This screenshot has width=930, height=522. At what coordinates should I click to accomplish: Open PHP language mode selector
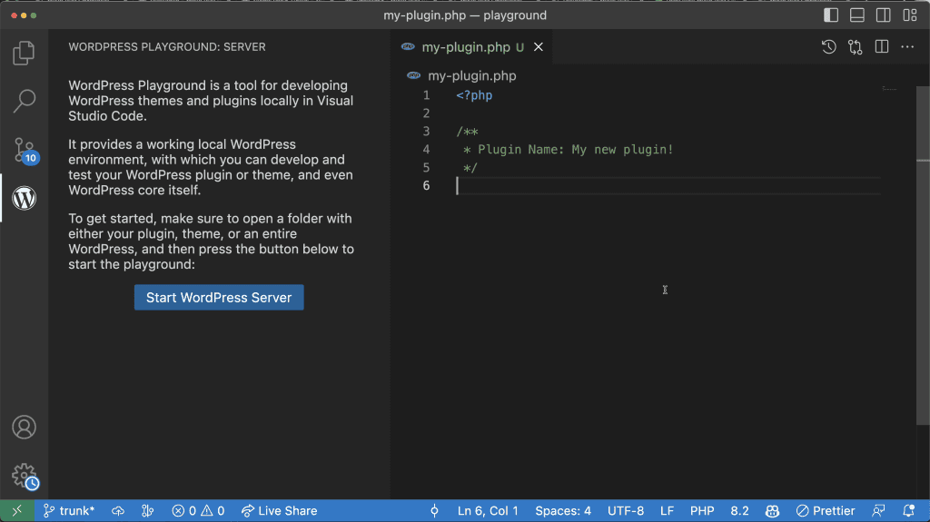pyautogui.click(x=702, y=511)
